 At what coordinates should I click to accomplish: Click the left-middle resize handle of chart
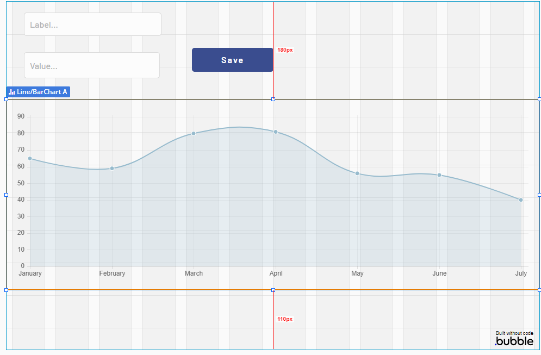tap(6, 195)
